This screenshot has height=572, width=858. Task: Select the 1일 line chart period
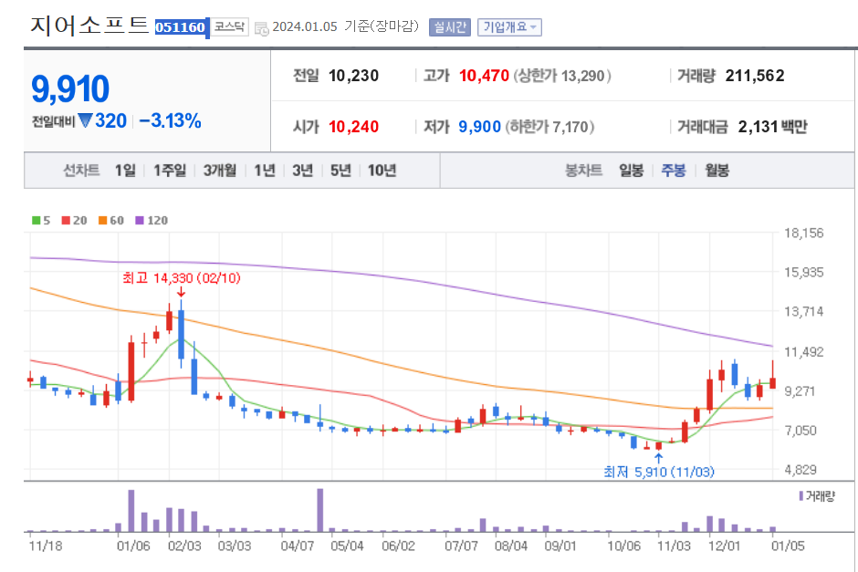[125, 171]
